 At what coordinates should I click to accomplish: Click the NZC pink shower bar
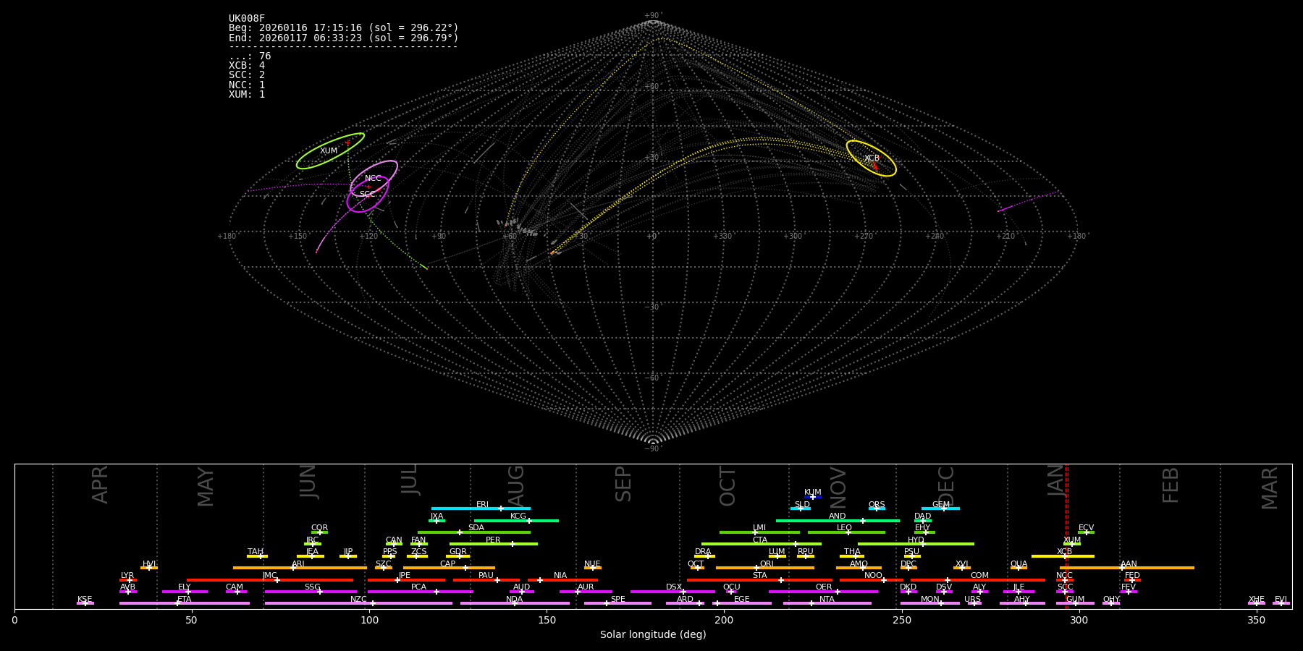click(x=358, y=603)
